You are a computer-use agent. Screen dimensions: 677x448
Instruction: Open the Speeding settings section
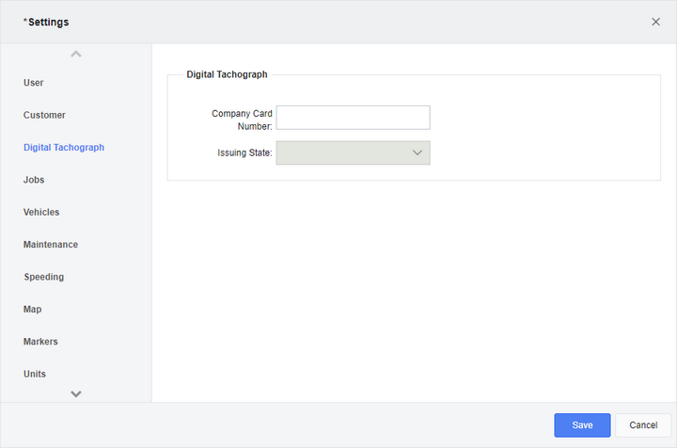click(x=43, y=277)
